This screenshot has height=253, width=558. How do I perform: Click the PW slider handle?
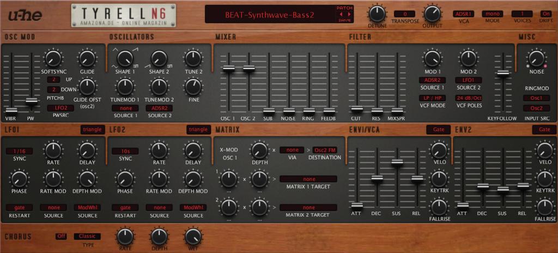click(x=31, y=101)
